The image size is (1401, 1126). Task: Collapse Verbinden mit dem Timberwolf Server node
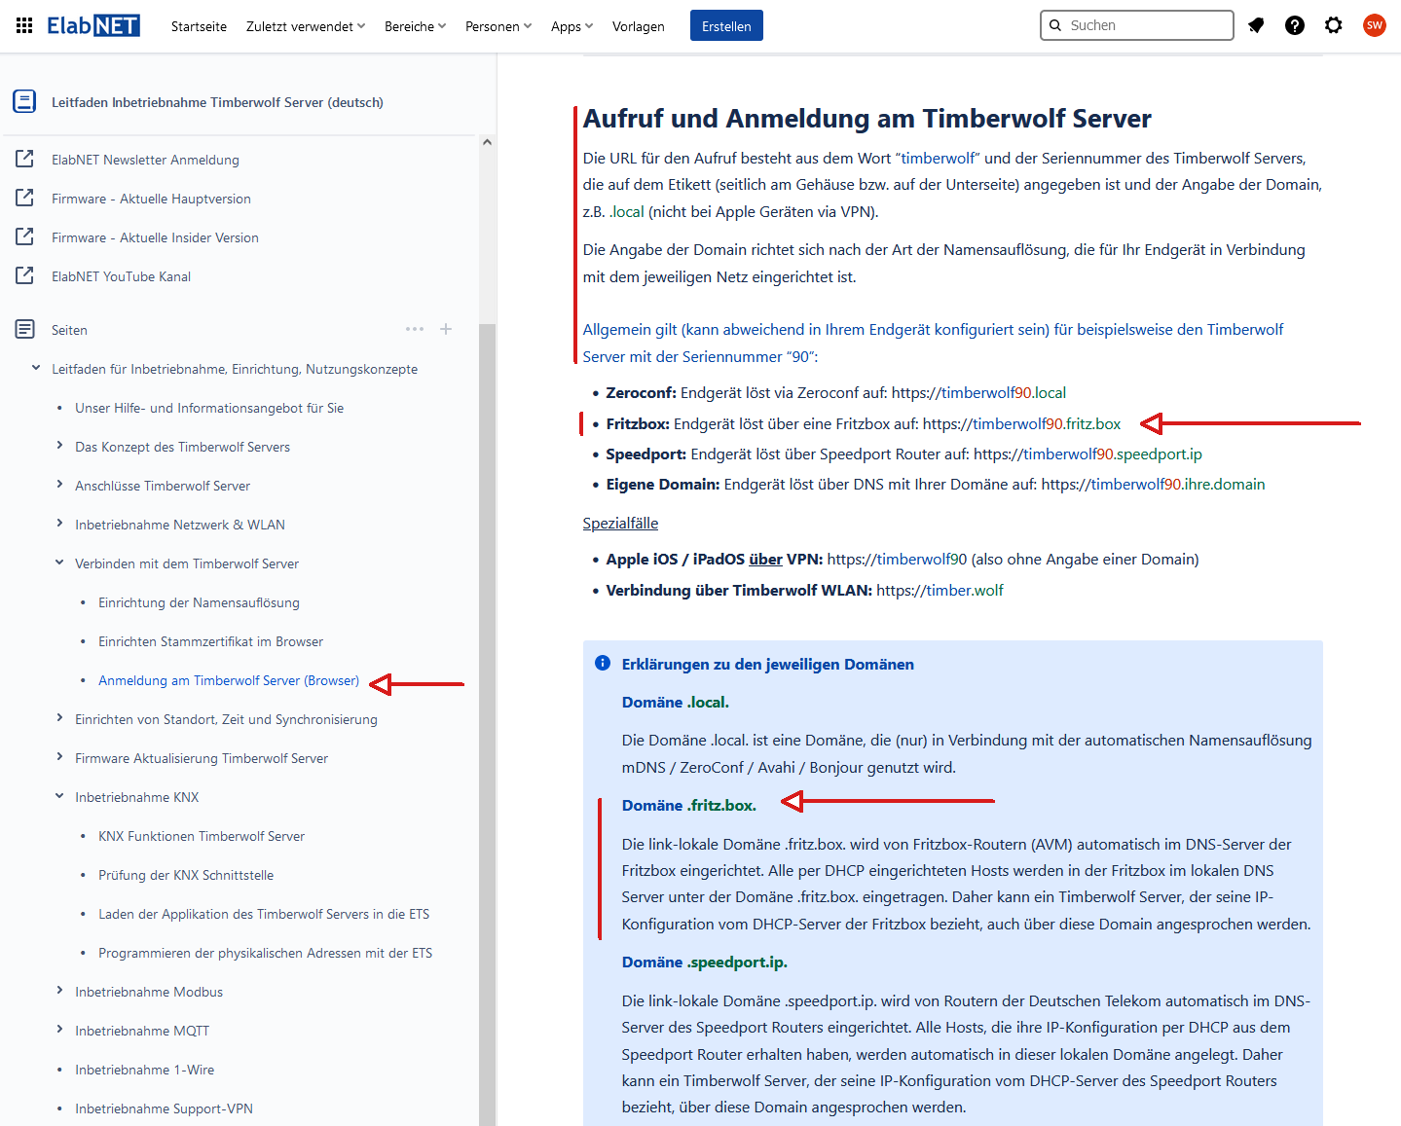[x=59, y=563]
